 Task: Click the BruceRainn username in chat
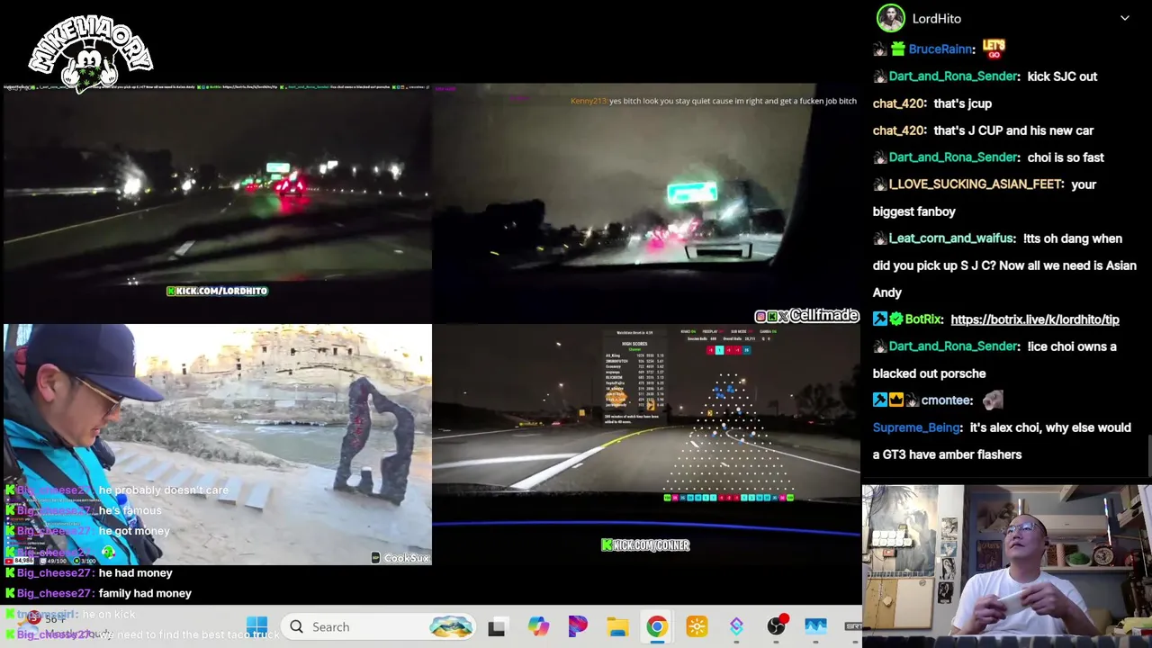[941, 49]
